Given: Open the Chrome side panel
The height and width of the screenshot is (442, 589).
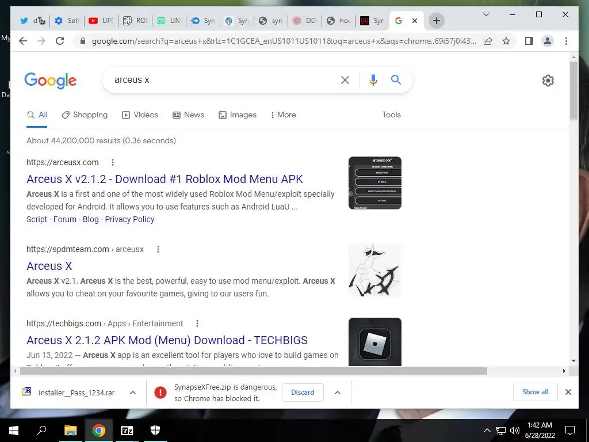Looking at the screenshot, I should [x=529, y=41].
